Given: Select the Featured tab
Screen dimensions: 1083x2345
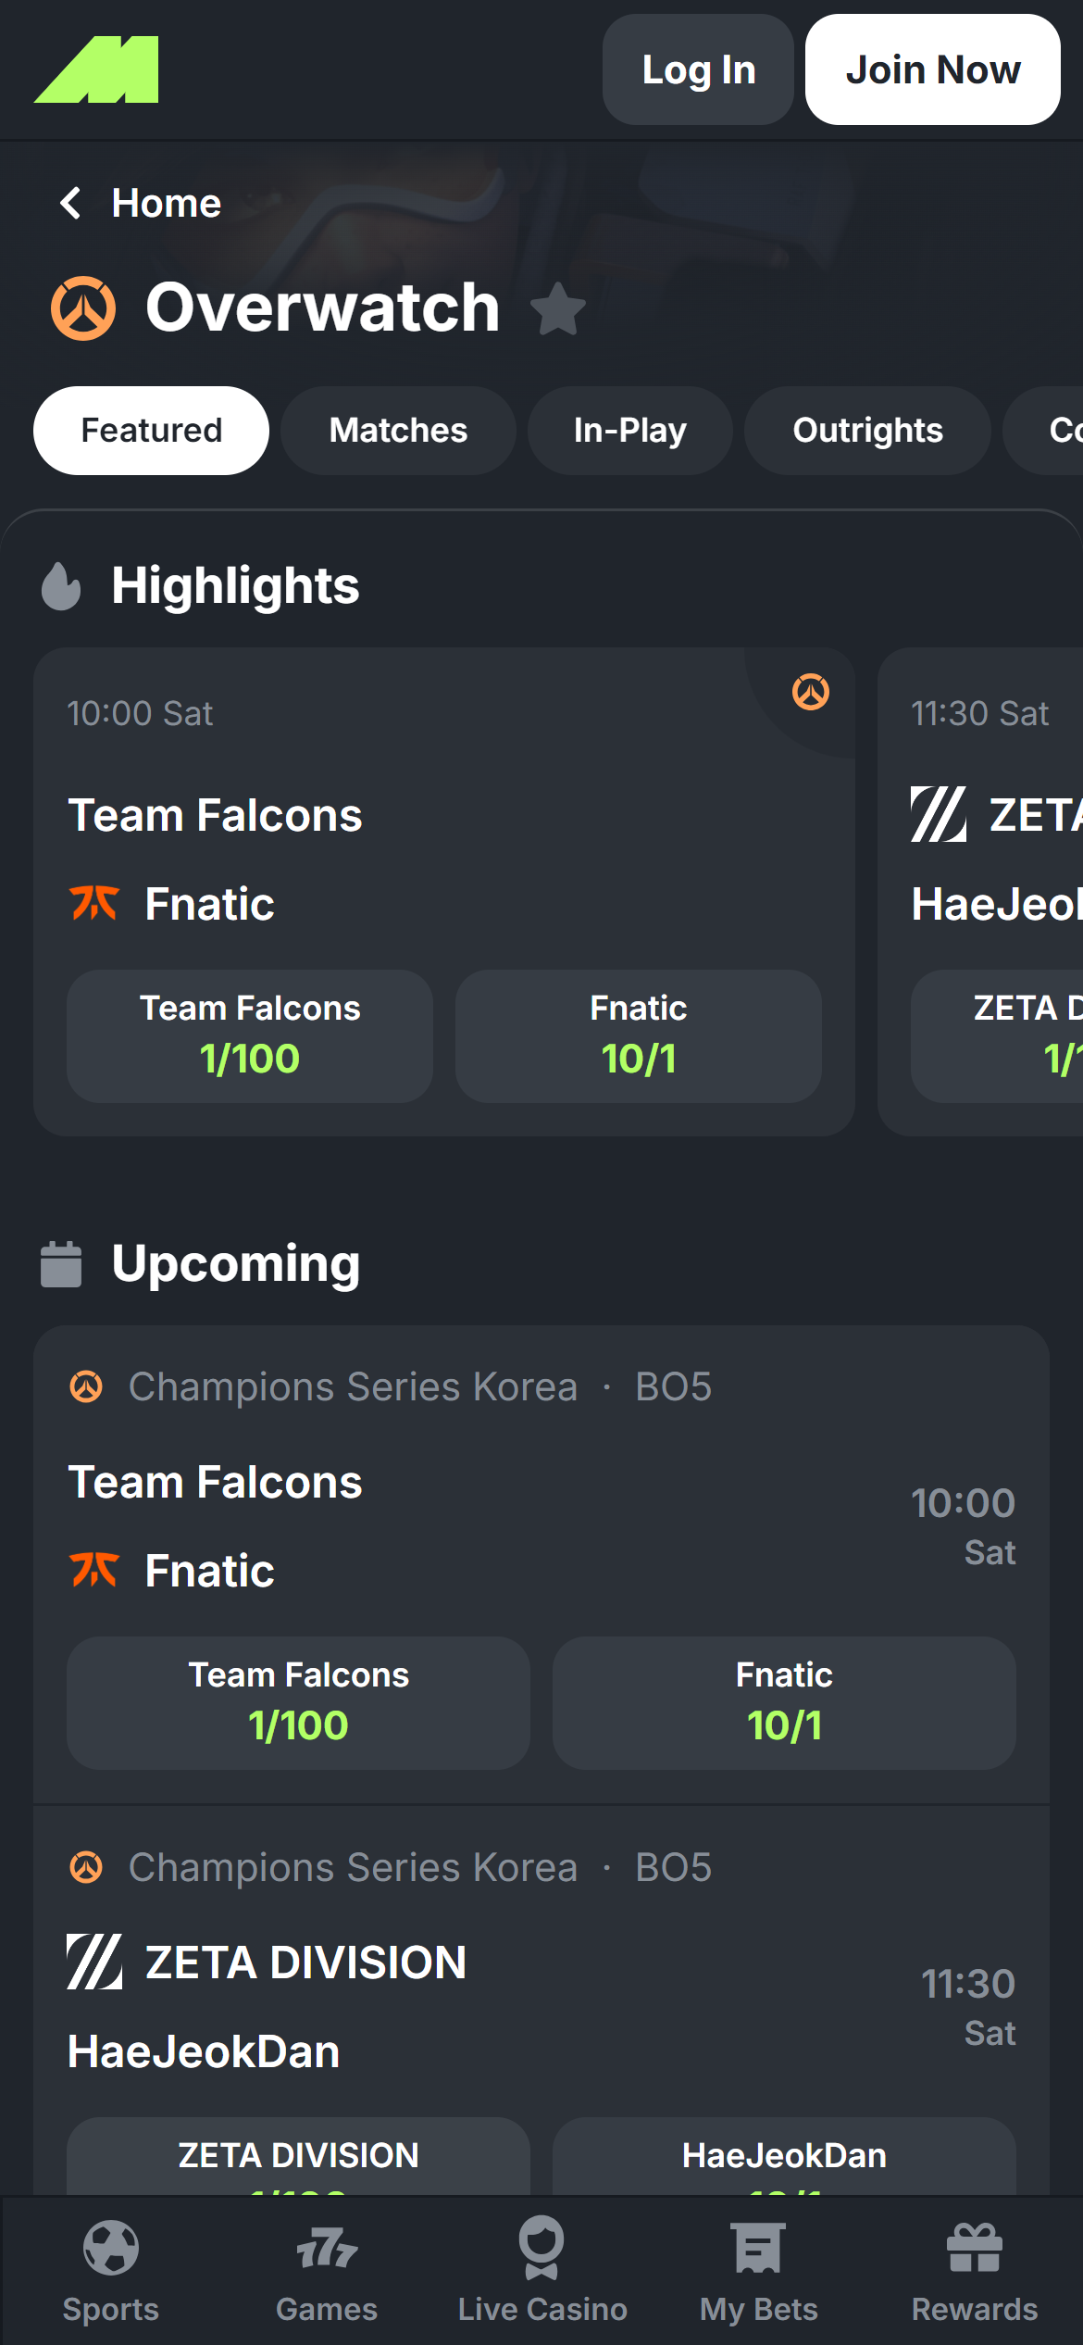Looking at the screenshot, I should pyautogui.click(x=151, y=431).
